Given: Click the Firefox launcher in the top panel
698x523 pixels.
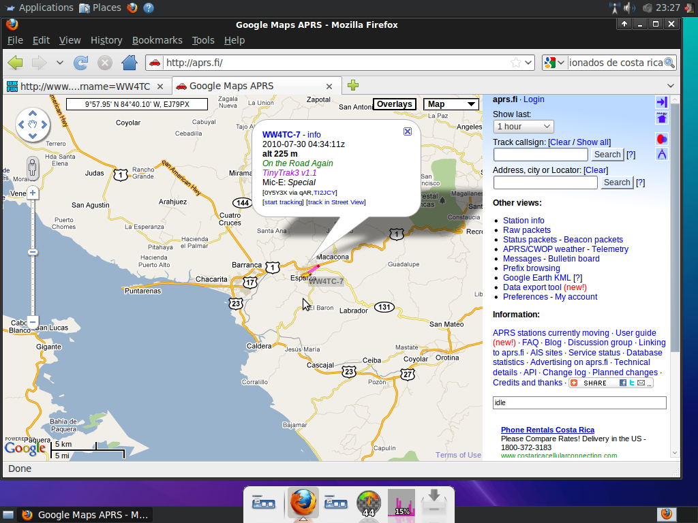Looking at the screenshot, I should (132, 8).
